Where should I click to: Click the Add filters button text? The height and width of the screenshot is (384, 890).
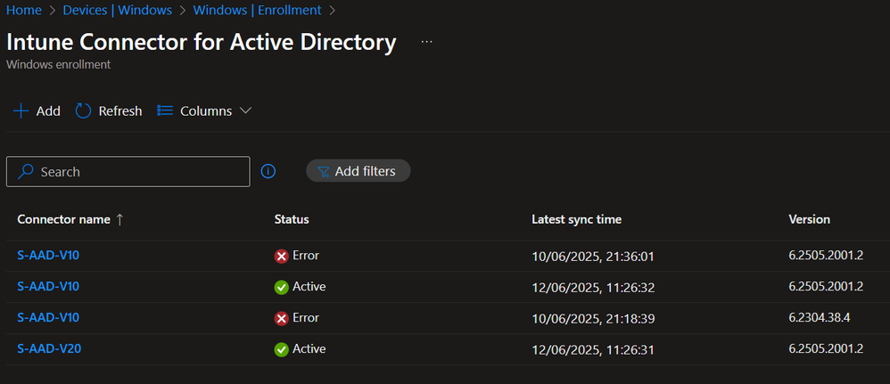click(365, 171)
